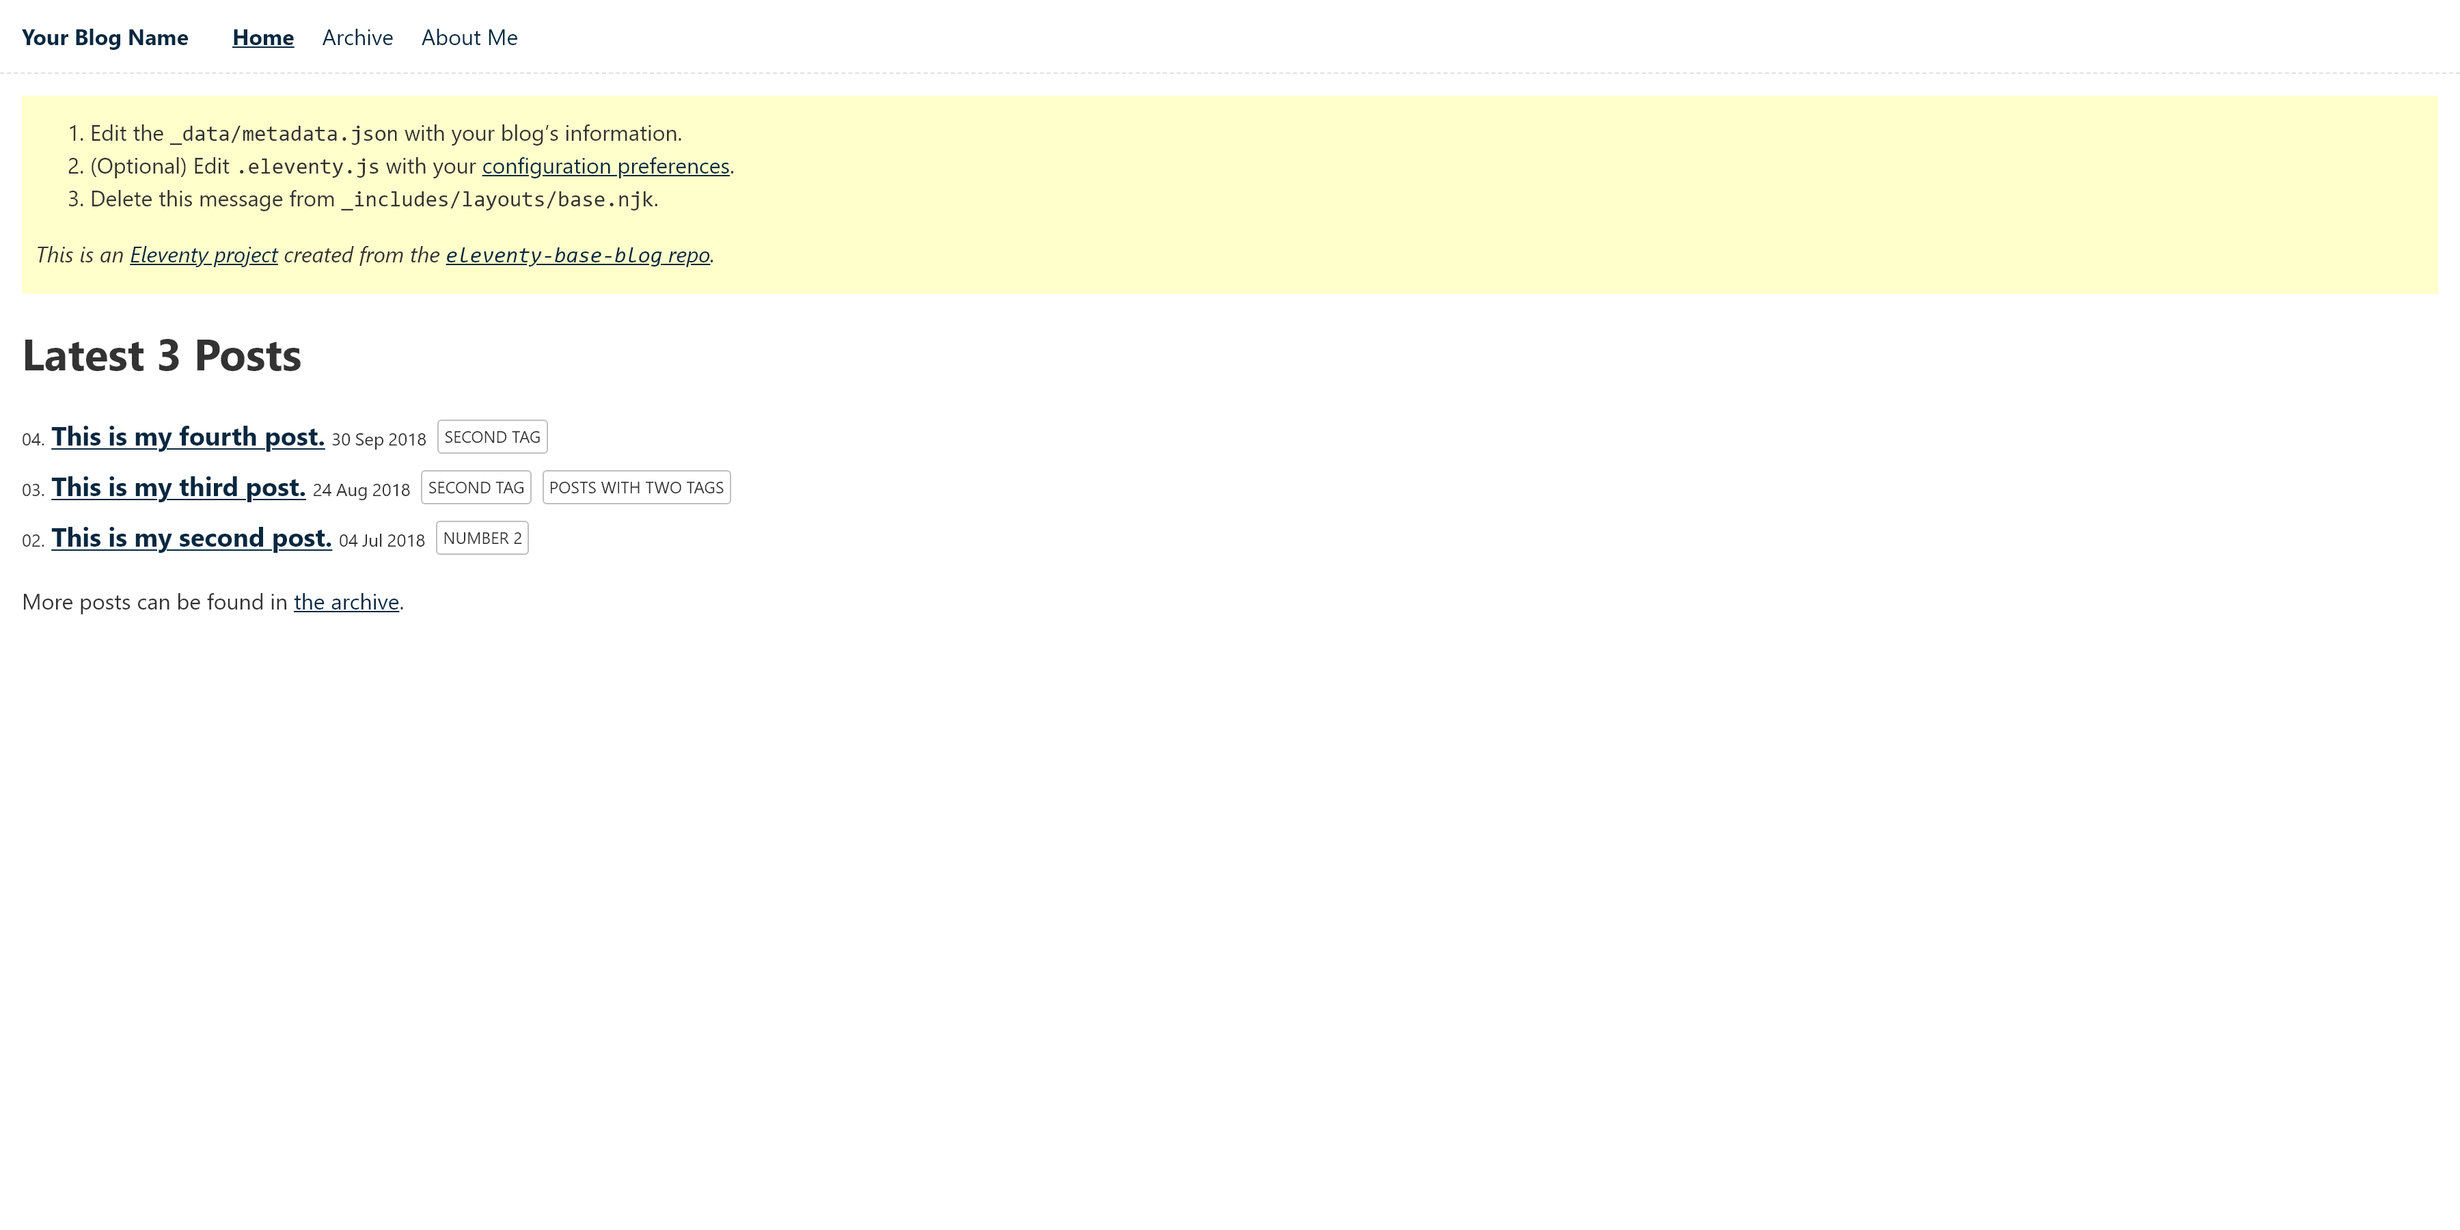The height and width of the screenshot is (1230, 2460).
Task: Click the Your Blog Name site title
Action: (x=105, y=38)
